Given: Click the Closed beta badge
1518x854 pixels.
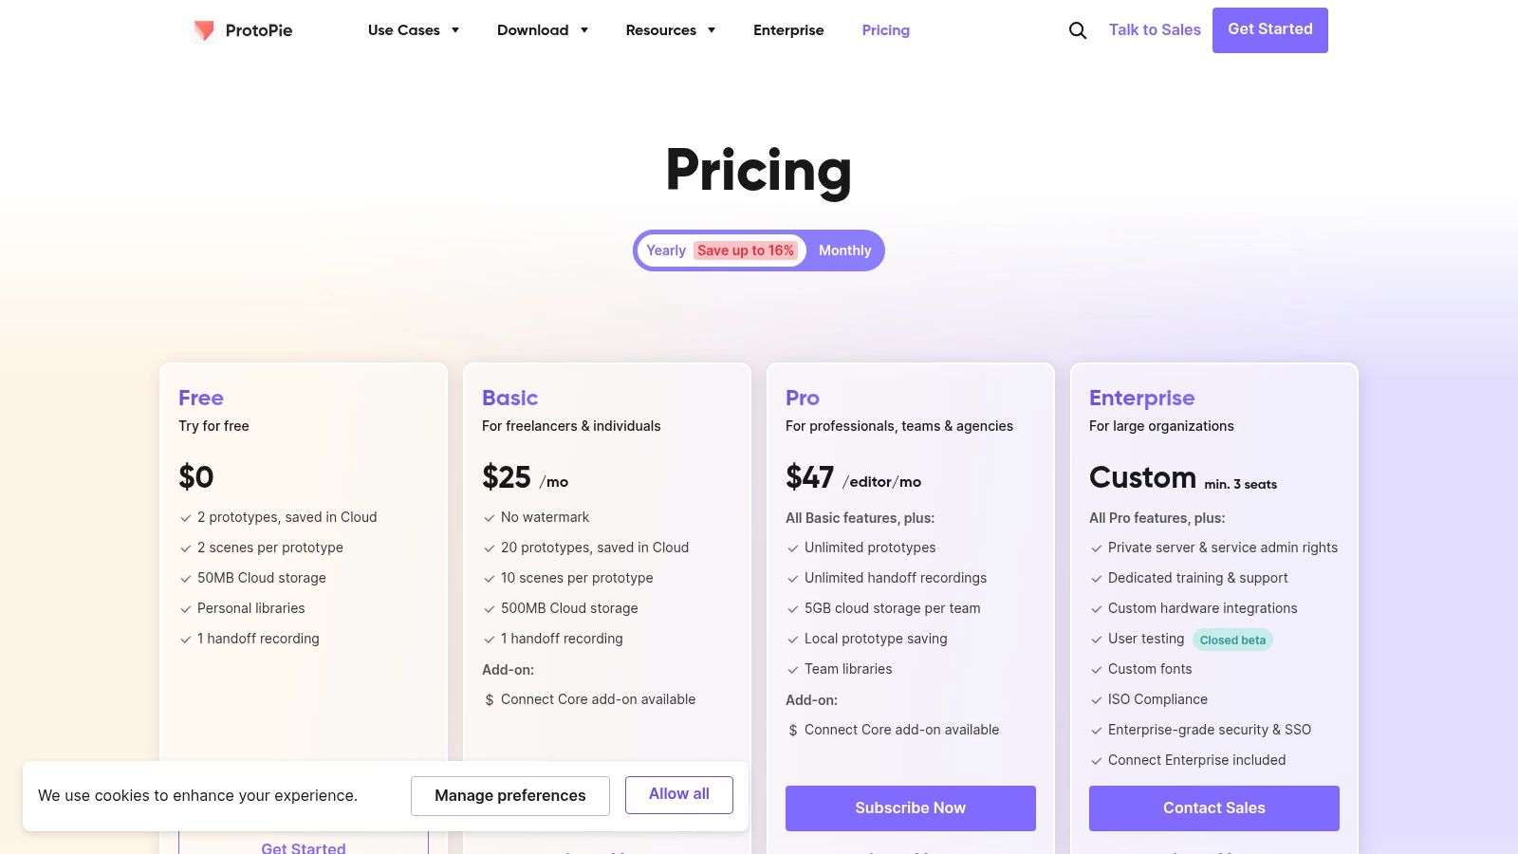Looking at the screenshot, I should click(1232, 640).
